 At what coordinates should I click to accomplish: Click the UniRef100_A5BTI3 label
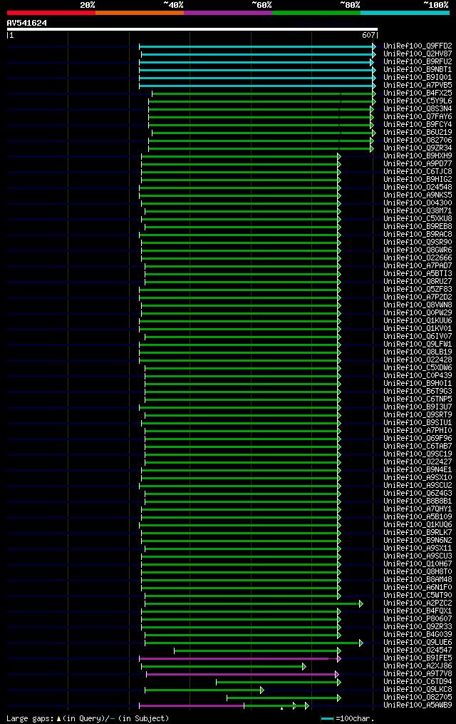click(418, 273)
